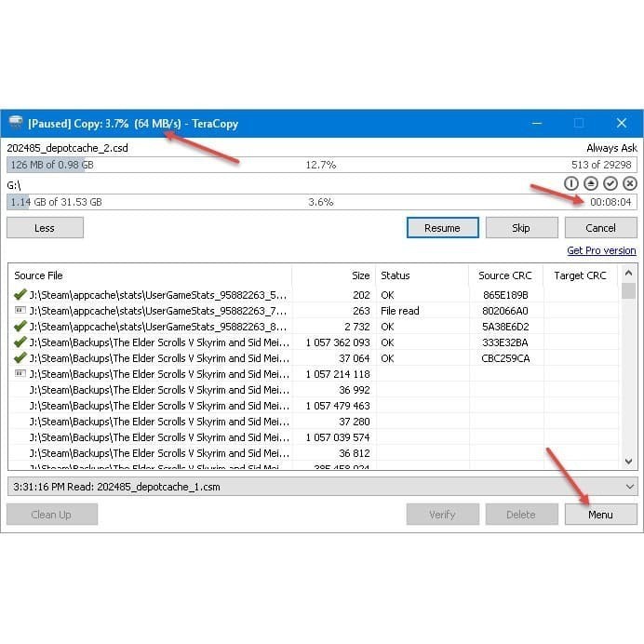Click the size value 1 057 479 463

338,406
